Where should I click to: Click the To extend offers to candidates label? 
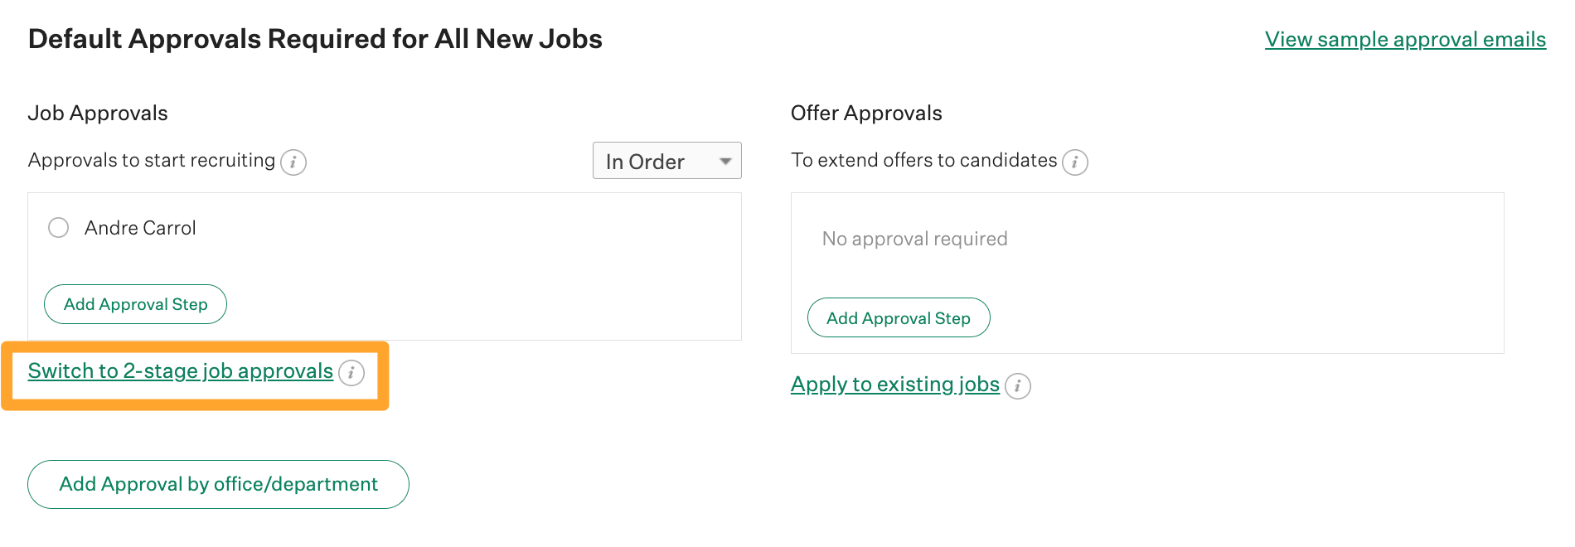923,161
